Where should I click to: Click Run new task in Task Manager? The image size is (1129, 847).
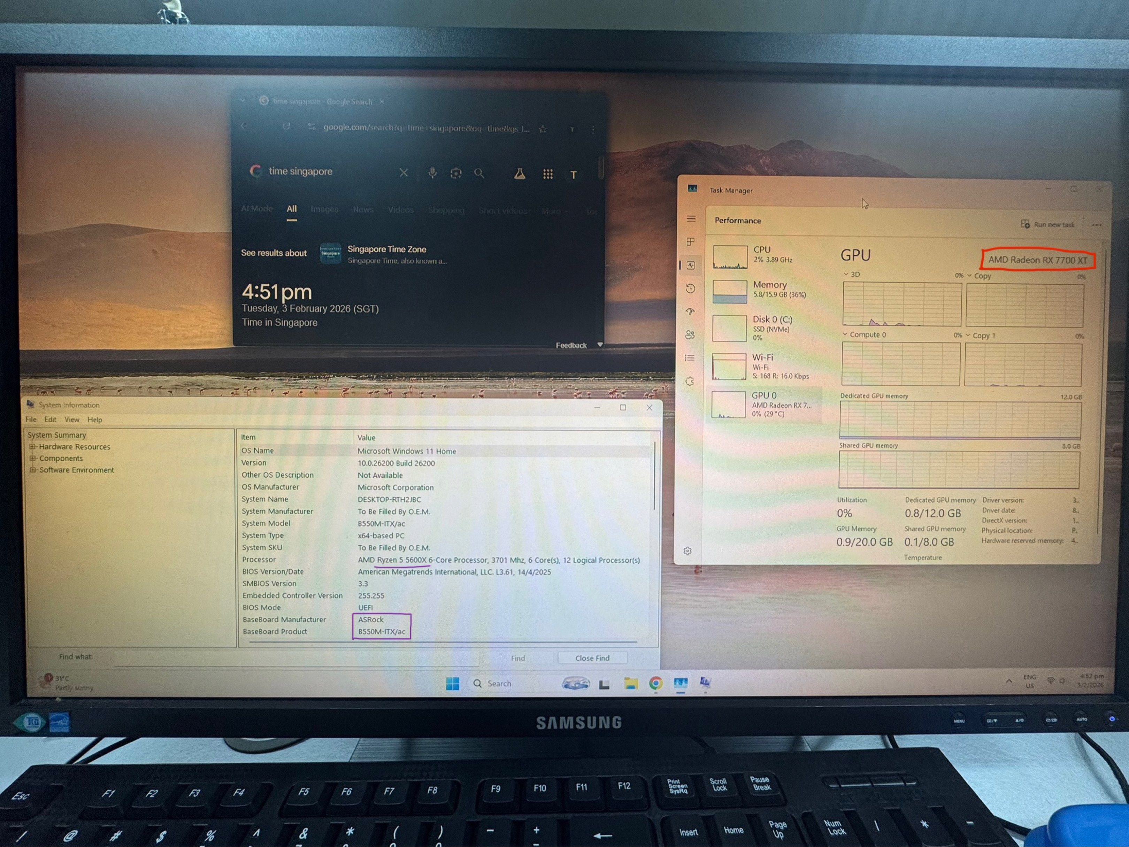coord(1048,224)
